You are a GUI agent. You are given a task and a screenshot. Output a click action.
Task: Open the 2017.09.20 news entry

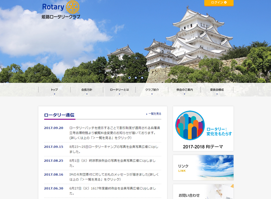coord(112,132)
